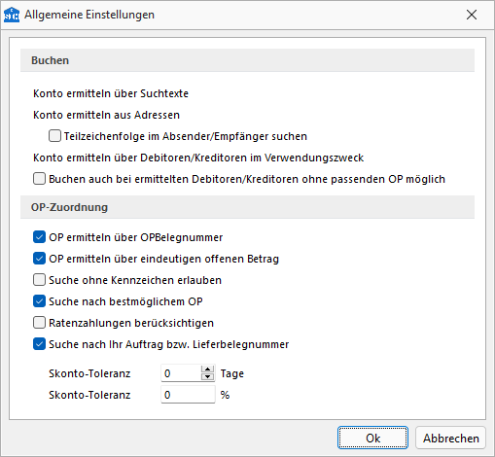The image size is (495, 457).
Task: Click the Skonto-Toleranz percent input field
Action: pos(188,395)
